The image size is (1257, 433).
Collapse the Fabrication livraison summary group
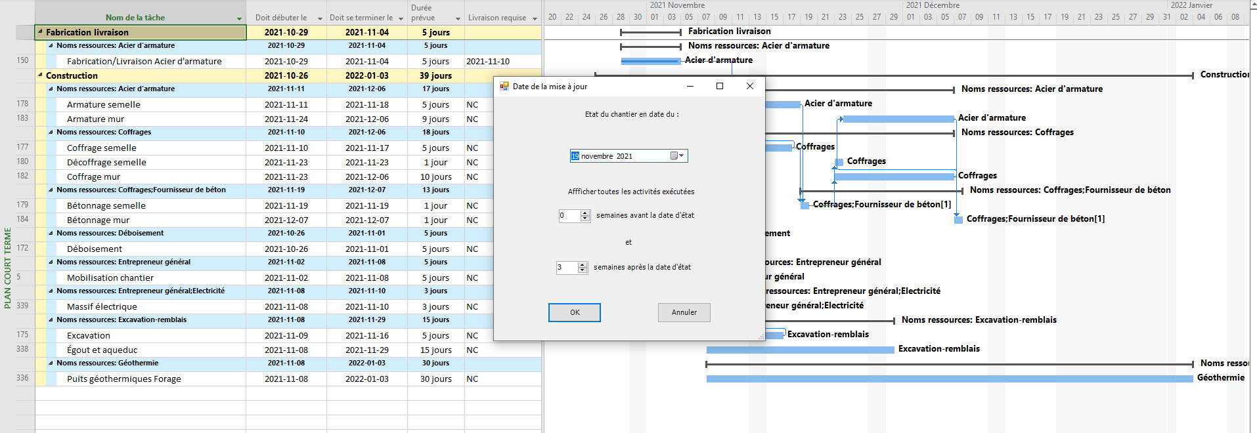[40, 31]
